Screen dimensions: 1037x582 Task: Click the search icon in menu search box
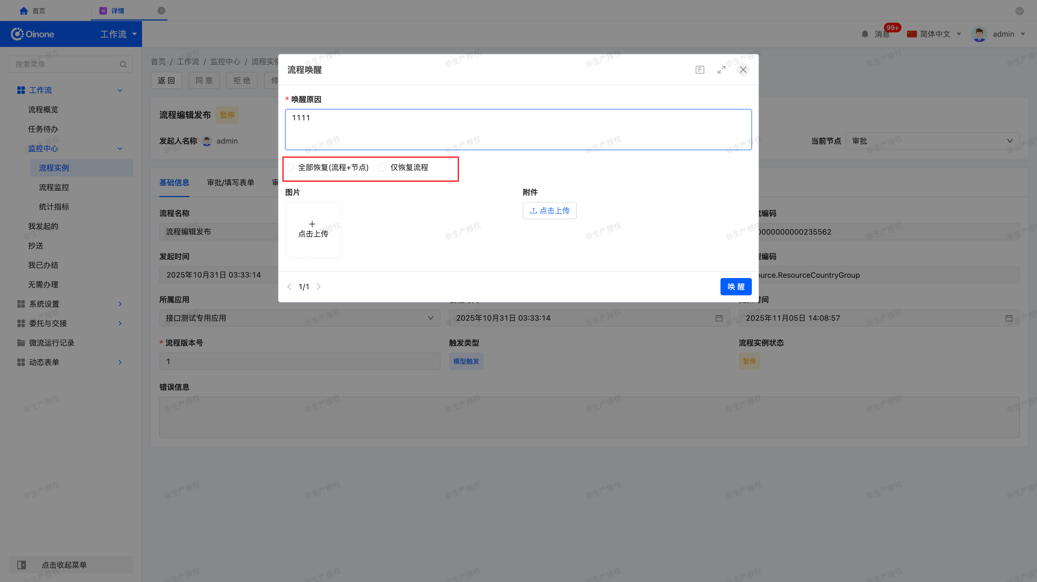tap(123, 65)
